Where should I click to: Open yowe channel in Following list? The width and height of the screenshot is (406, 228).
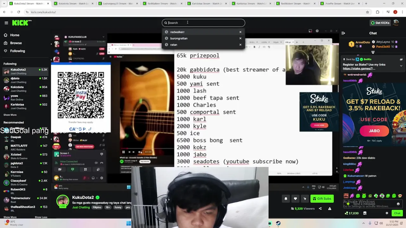point(25,98)
